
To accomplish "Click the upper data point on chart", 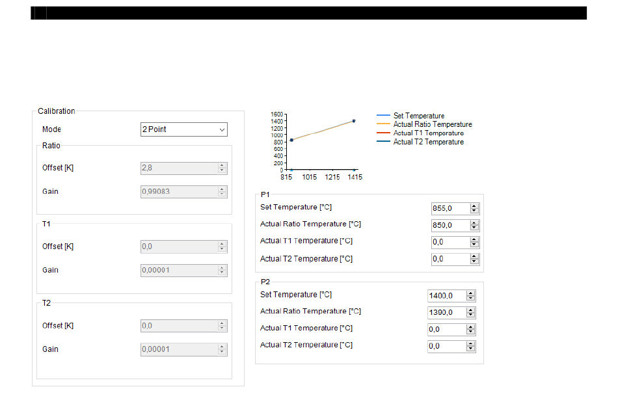I will click(354, 121).
